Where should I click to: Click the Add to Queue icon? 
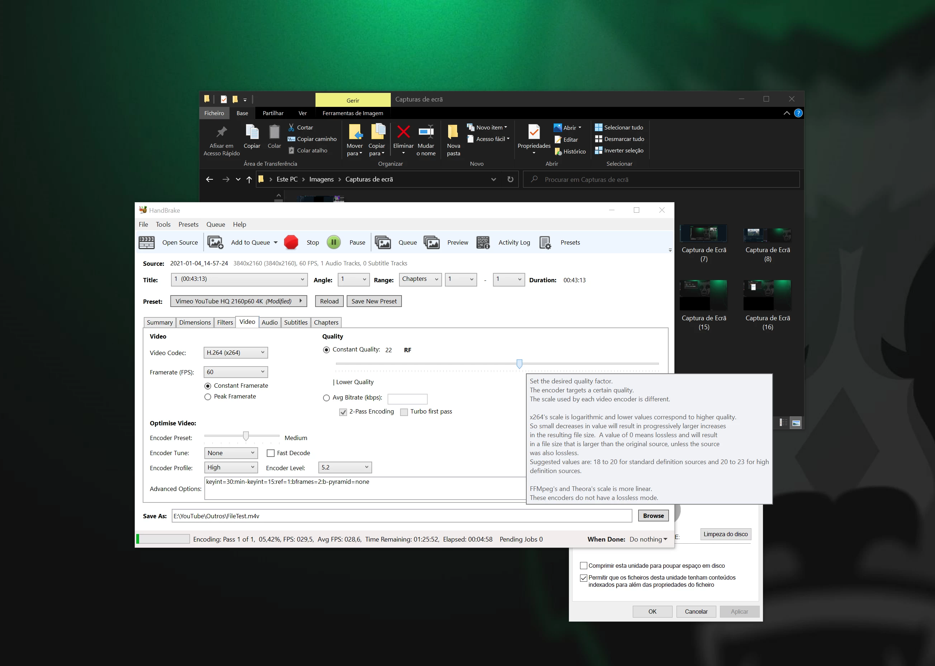(215, 242)
